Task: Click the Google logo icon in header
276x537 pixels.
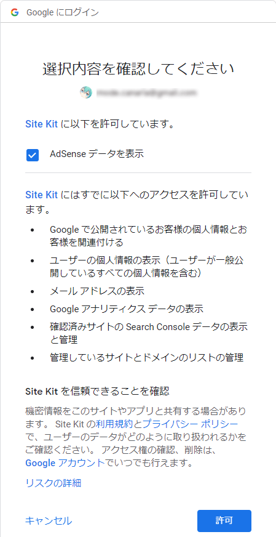Action: pos(14,13)
